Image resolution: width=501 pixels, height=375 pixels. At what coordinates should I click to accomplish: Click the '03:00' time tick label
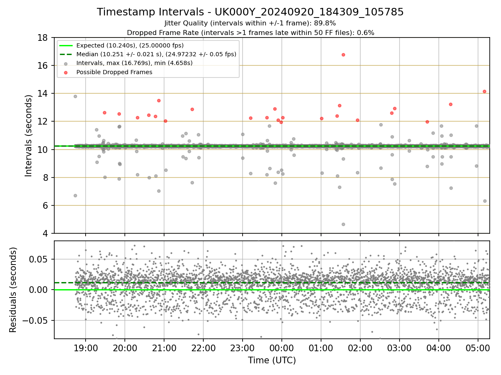click(400, 348)
